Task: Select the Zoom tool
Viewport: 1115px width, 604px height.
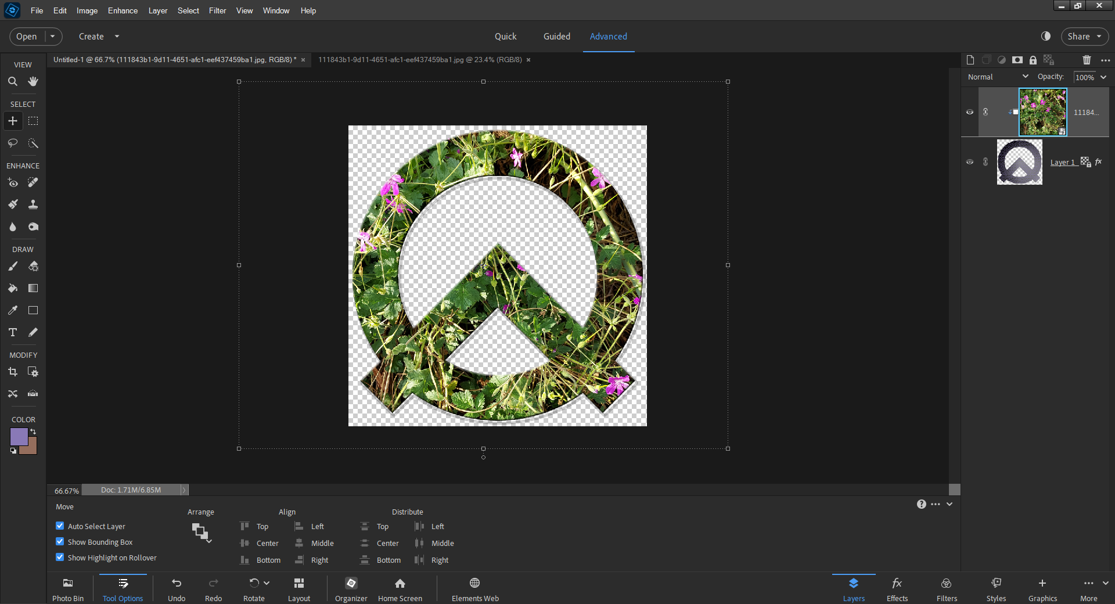Action: (x=13, y=81)
